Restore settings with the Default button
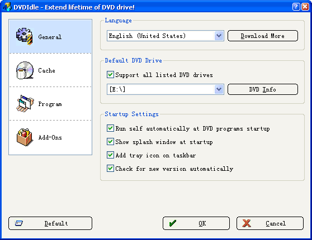 [50, 223]
